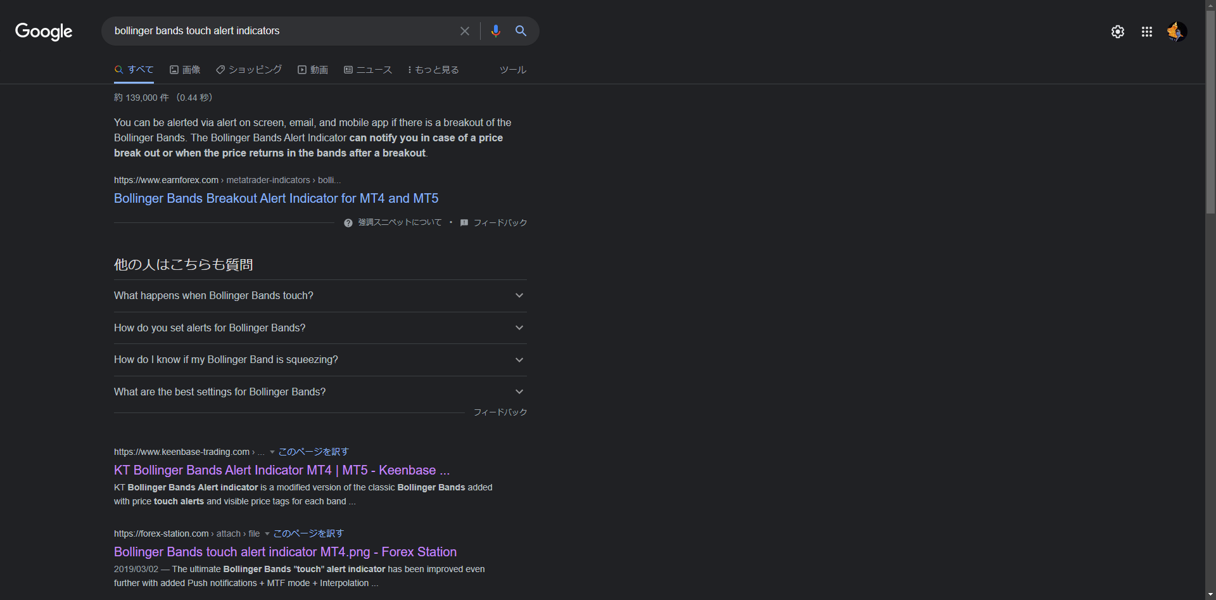The width and height of the screenshot is (1216, 600).
Task: Click the Forex Station description dated 2019/03/02
Action: point(300,577)
